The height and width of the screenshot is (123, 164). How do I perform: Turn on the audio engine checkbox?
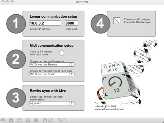117,21
